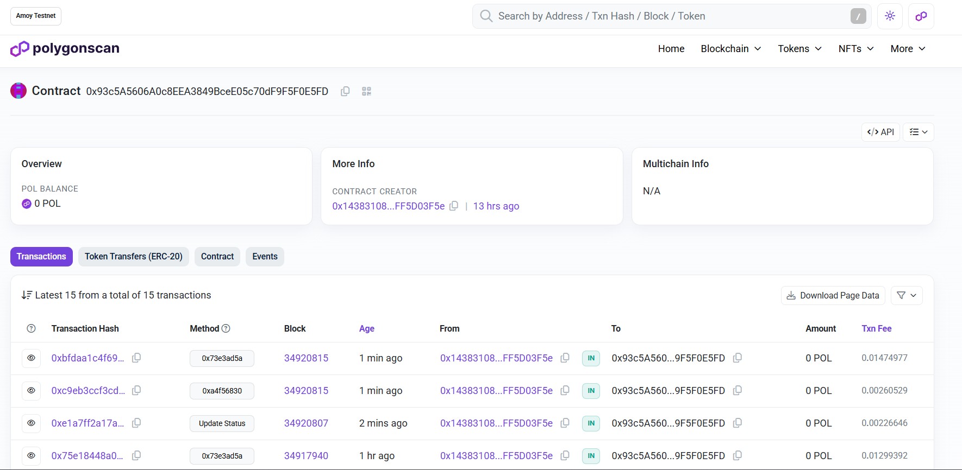Click the slash shortcut key badge

858,16
